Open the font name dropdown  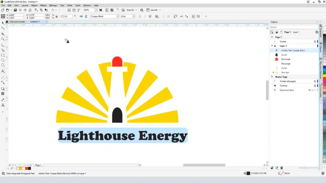pos(118,16)
